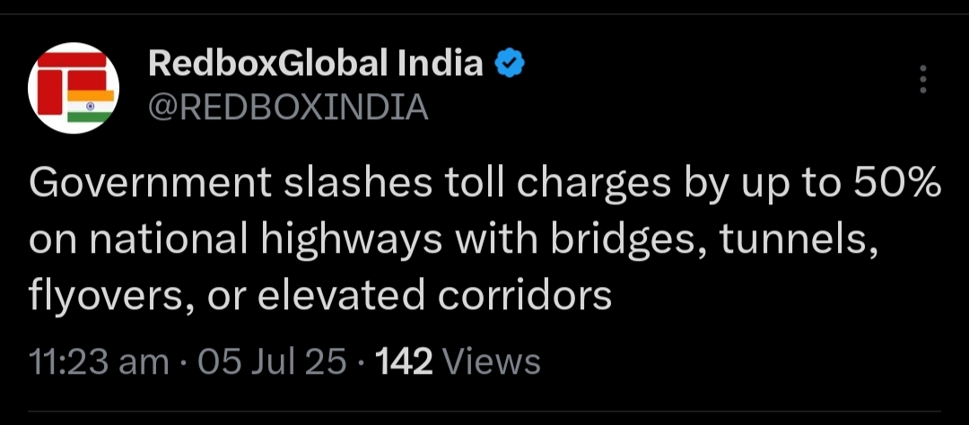Tap the Views label
Screen dimensions: 969x425
[492, 362]
